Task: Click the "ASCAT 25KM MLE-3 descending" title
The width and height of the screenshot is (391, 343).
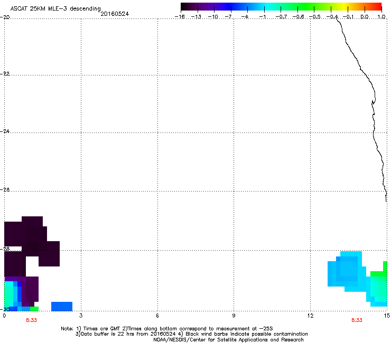Action: pyautogui.click(x=55, y=8)
